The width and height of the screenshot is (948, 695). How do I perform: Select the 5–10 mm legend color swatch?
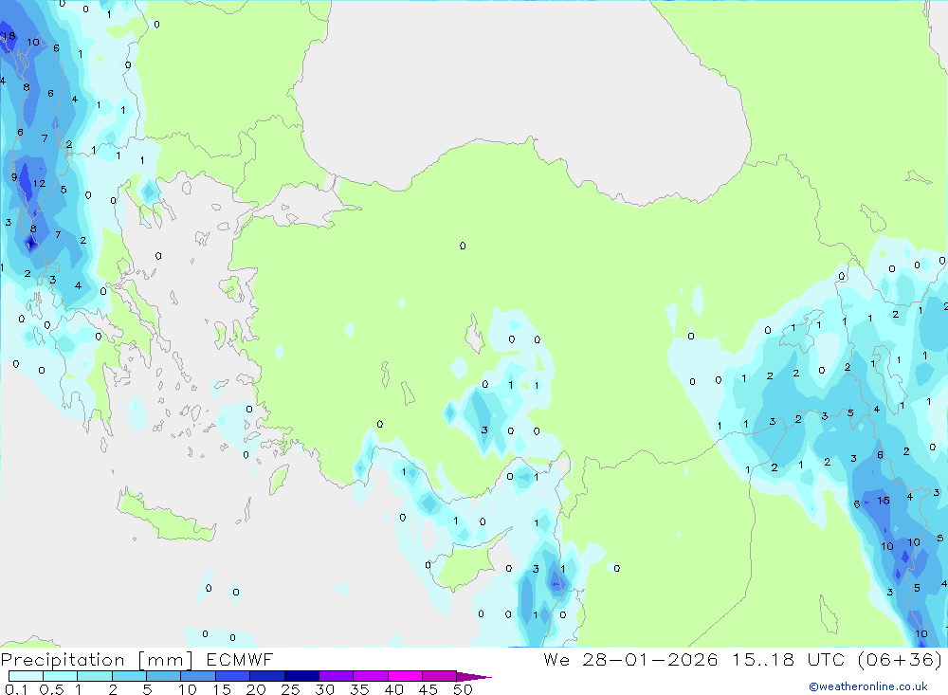[164, 676]
